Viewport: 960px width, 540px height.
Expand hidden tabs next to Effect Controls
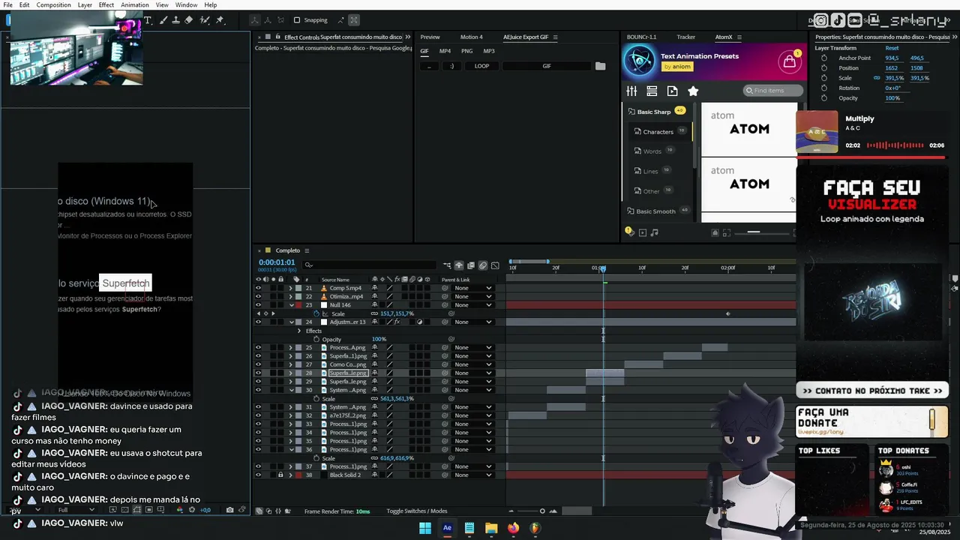point(408,37)
